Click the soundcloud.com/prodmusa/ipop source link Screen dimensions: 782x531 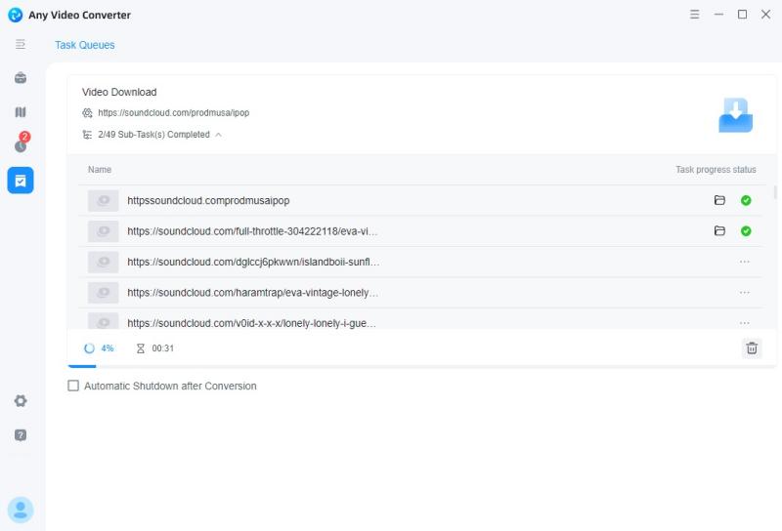pos(173,113)
